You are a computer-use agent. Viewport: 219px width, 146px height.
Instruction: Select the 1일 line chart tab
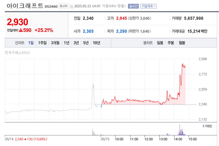coord(31,43)
